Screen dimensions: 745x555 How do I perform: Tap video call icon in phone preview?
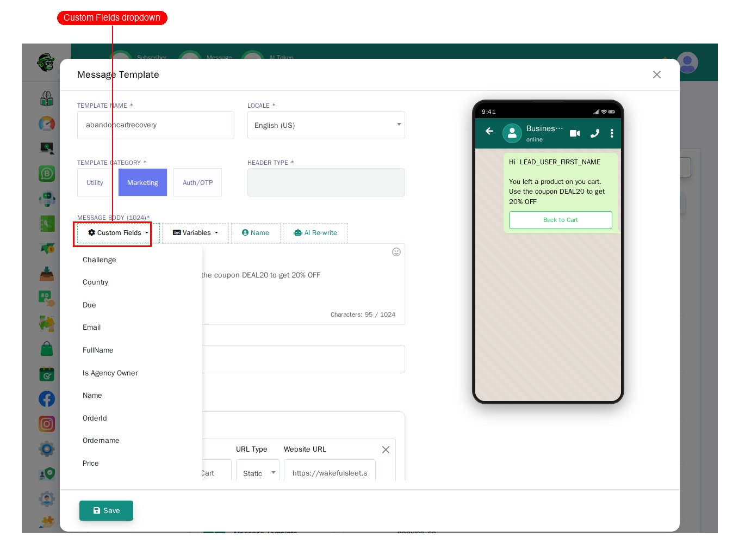[x=575, y=133]
